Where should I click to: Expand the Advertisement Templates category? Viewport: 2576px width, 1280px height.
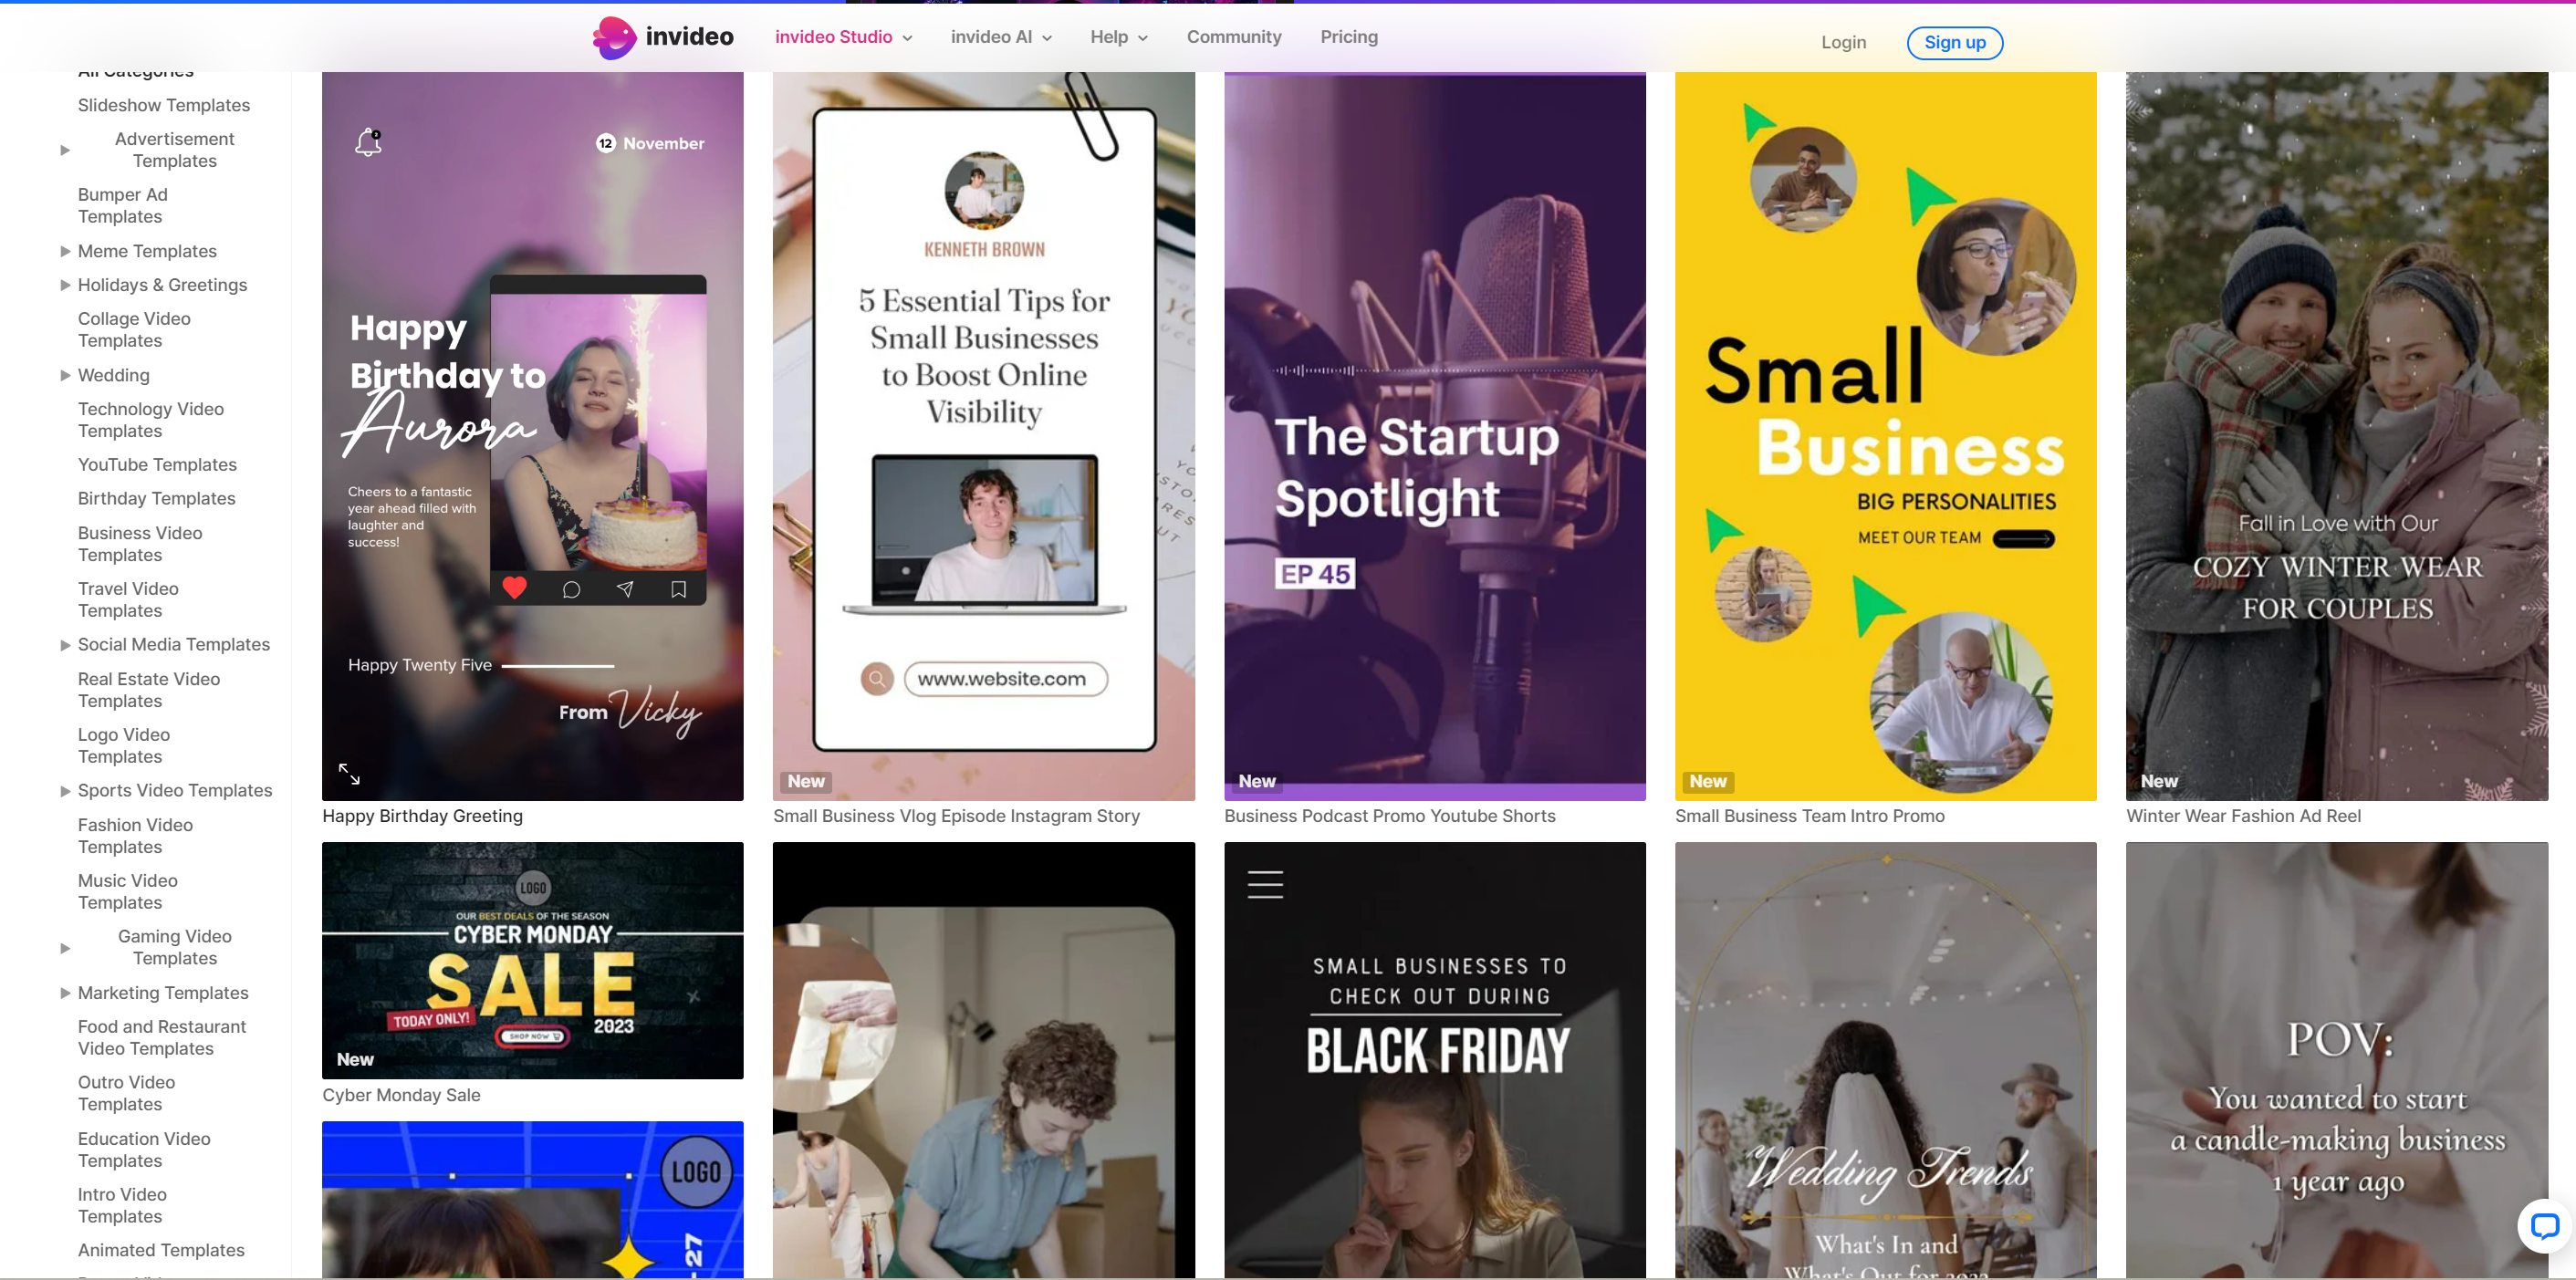tap(65, 150)
